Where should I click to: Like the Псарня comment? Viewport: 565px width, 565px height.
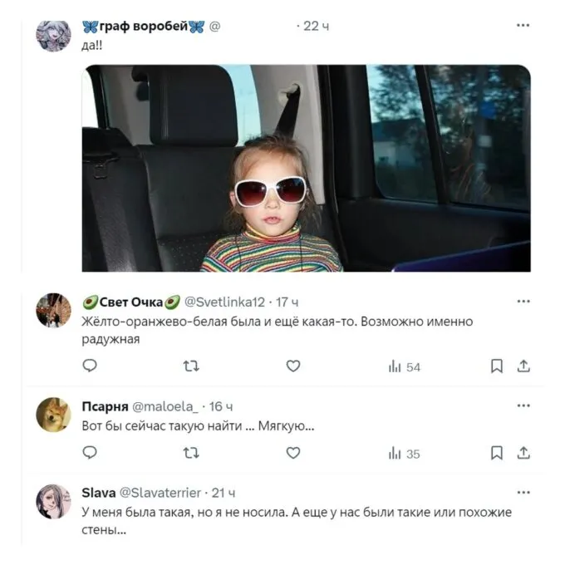(x=292, y=453)
